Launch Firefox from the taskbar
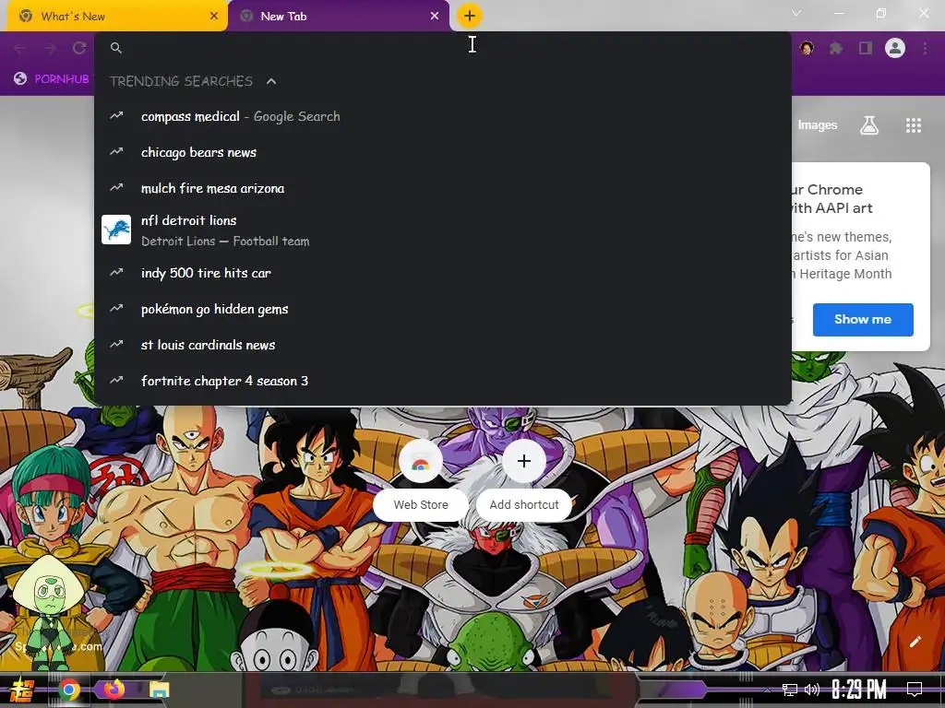This screenshot has height=708, width=945. (114, 690)
